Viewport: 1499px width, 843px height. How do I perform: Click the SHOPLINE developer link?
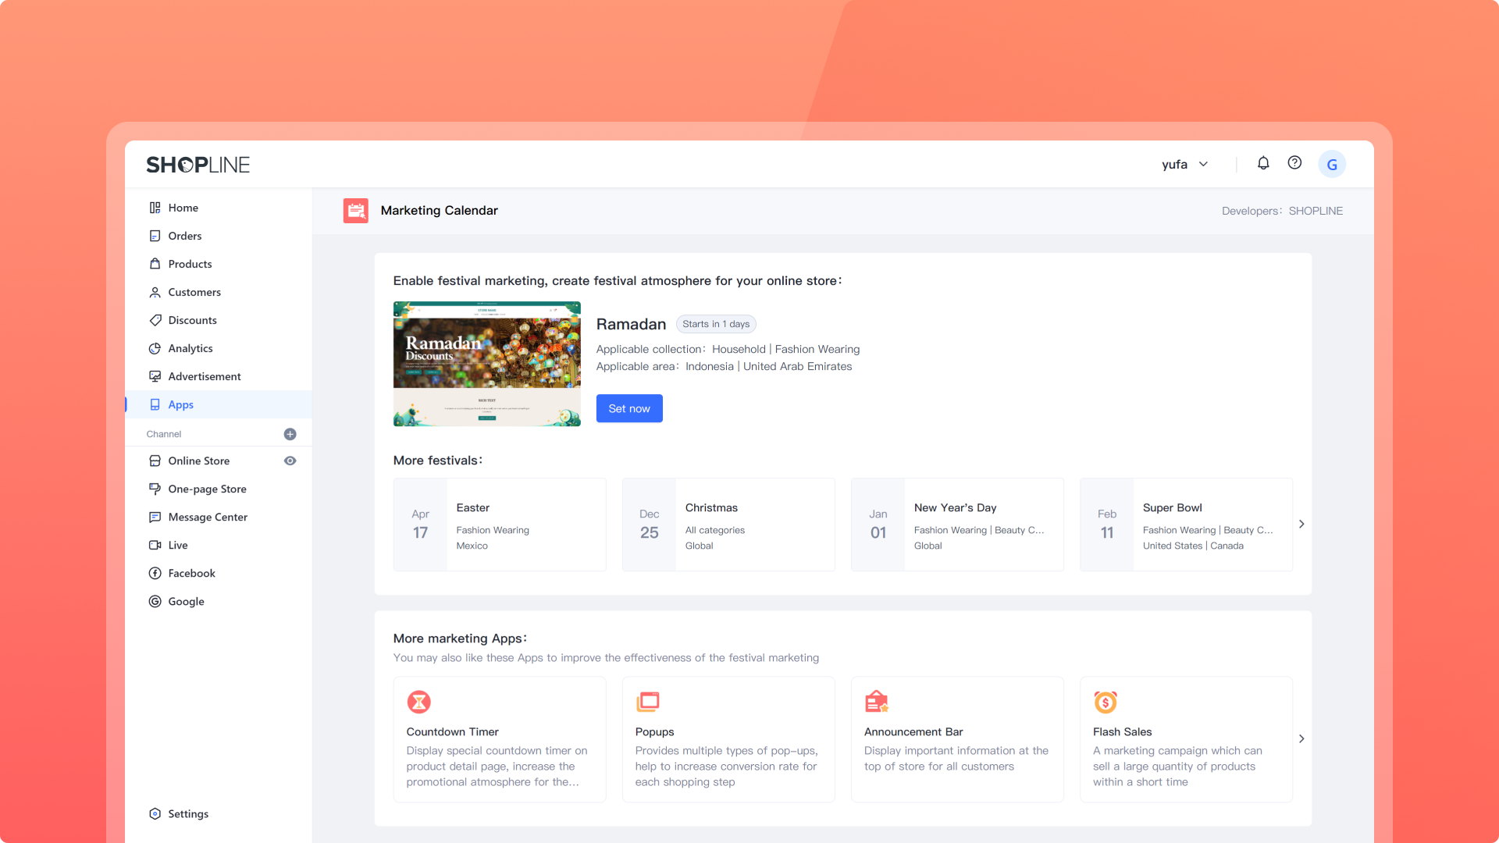1316,211
